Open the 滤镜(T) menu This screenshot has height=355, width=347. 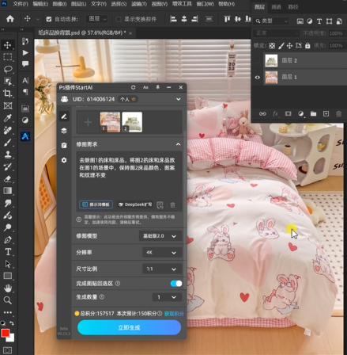pos(139,4)
